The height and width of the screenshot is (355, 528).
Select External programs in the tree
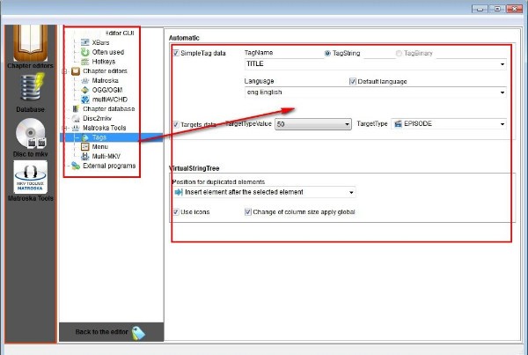point(109,166)
